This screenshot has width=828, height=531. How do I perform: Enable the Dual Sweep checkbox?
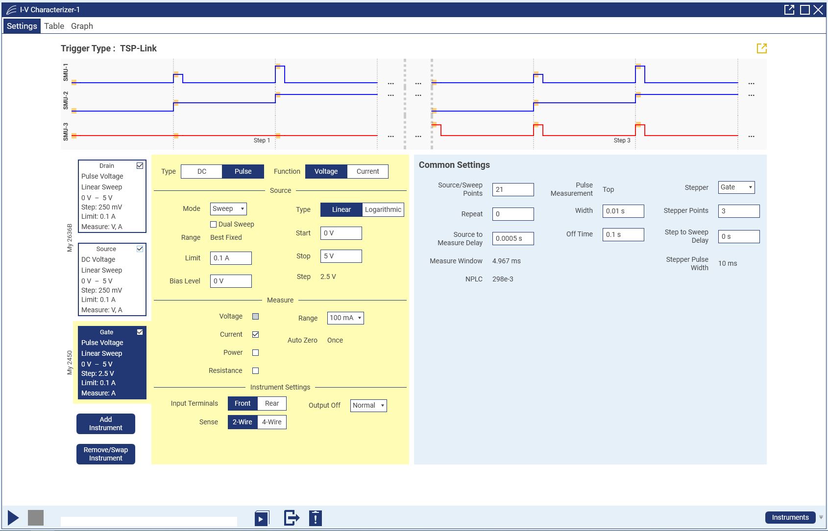click(213, 225)
